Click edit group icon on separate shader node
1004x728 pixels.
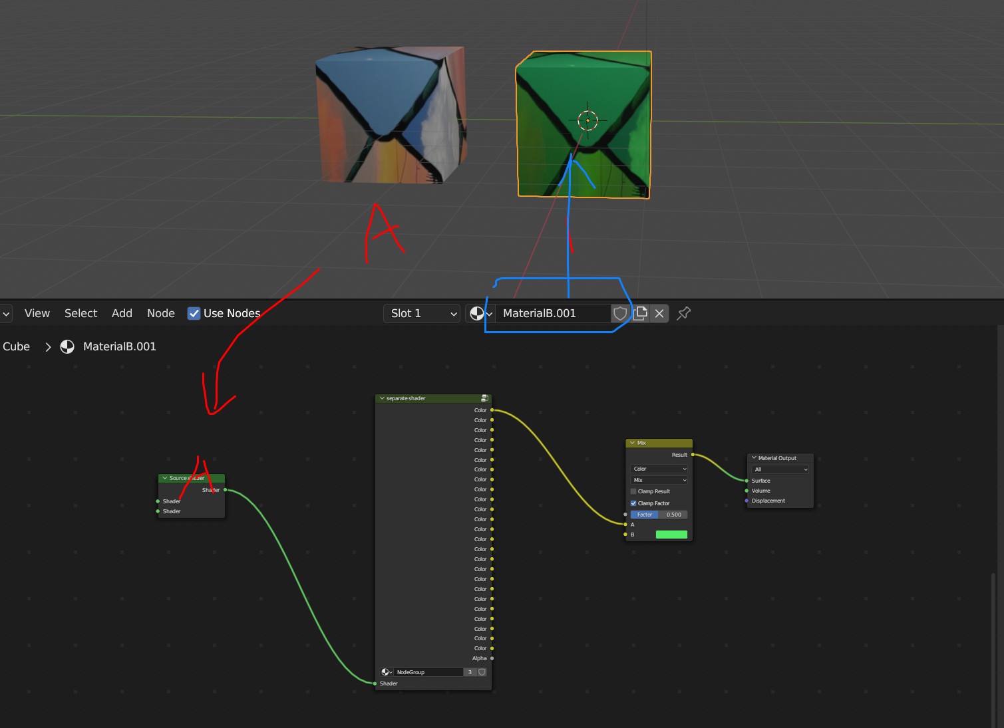point(484,398)
